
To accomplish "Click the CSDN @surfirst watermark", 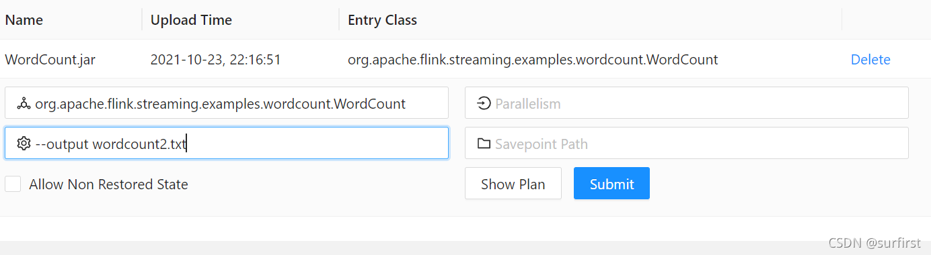I will [x=874, y=243].
